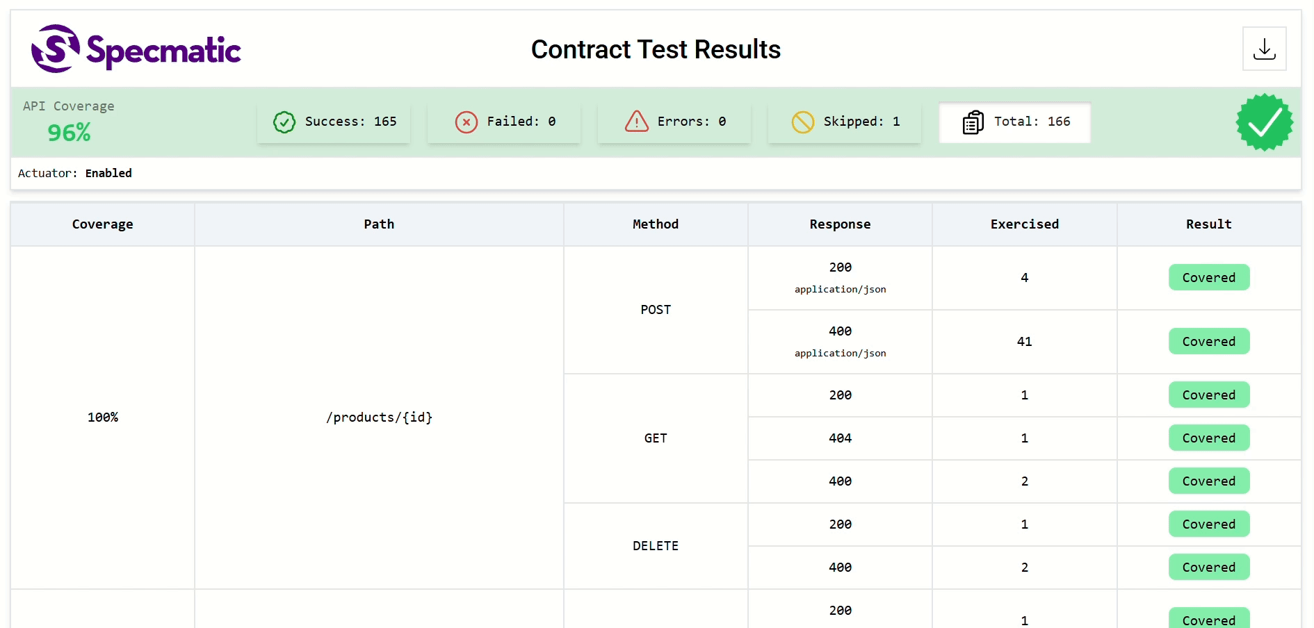Open the GET 404 Covered result

pyautogui.click(x=1208, y=438)
